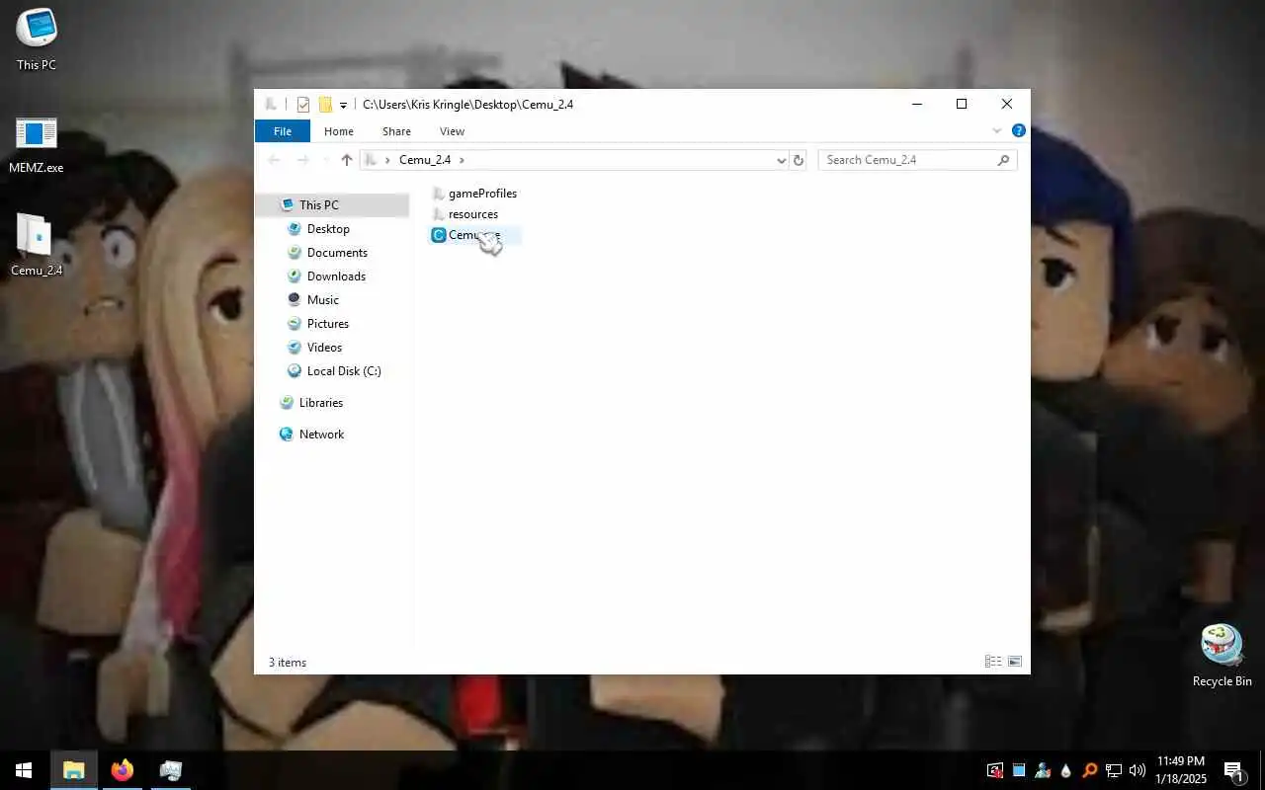Open the Windows Start menu

(24, 770)
